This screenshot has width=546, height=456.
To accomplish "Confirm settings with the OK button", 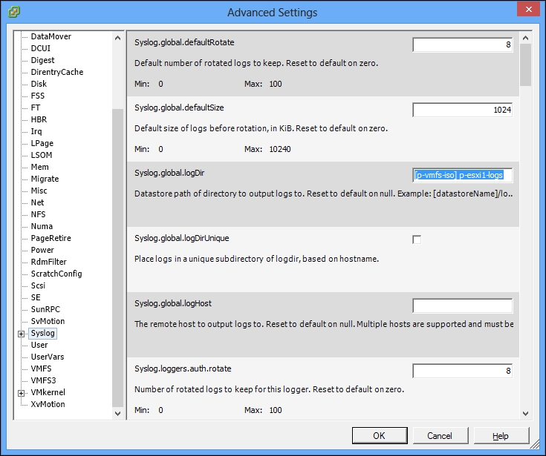I will 380,435.
